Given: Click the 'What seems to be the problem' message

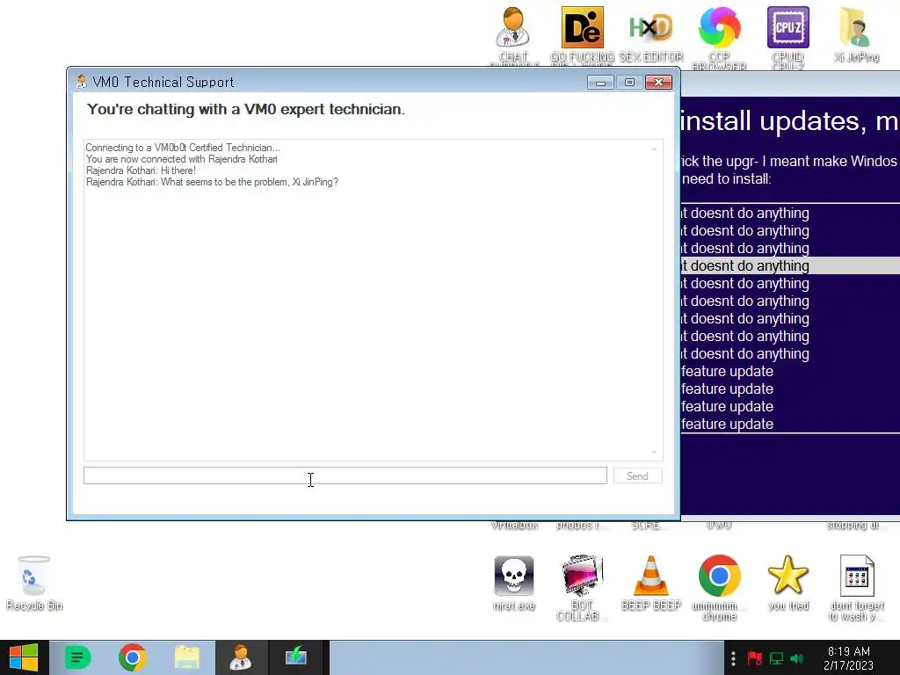Looking at the screenshot, I should coord(212,182).
